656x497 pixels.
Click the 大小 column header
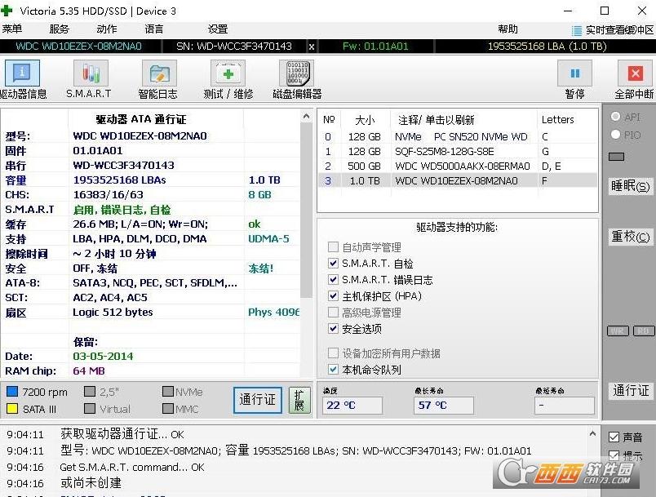click(366, 120)
